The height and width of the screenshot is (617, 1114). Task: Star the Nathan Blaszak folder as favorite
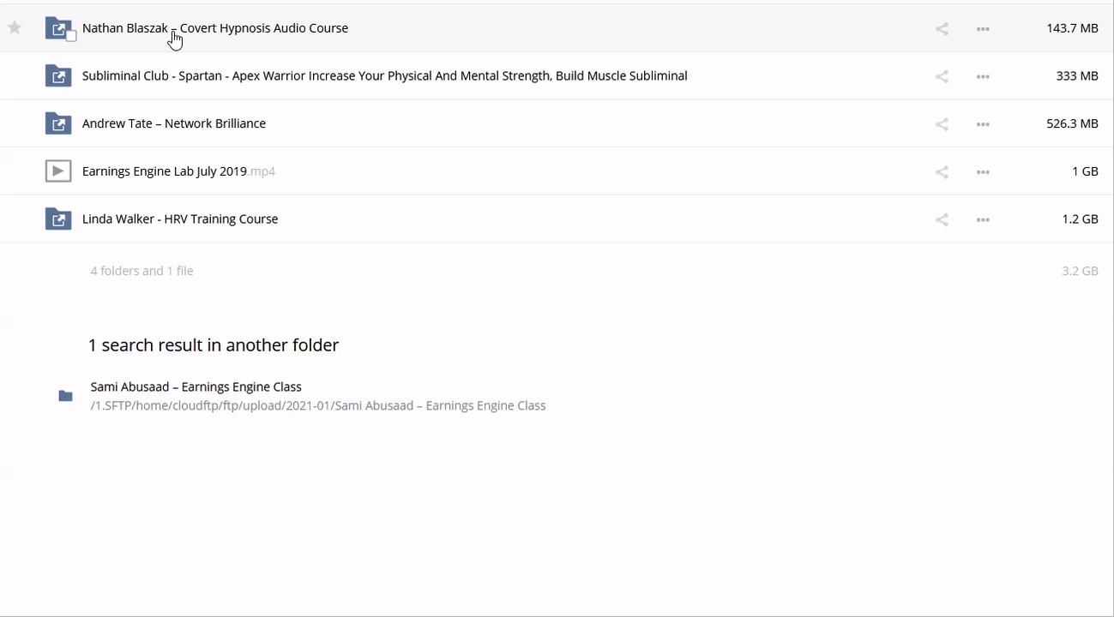point(15,28)
